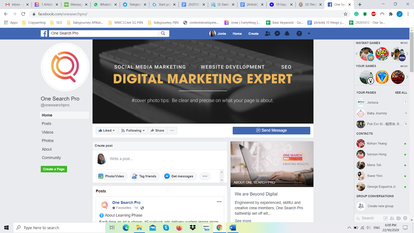Click the Share page button
Image resolution: width=414 pixels, height=233 pixels.
pos(157,130)
